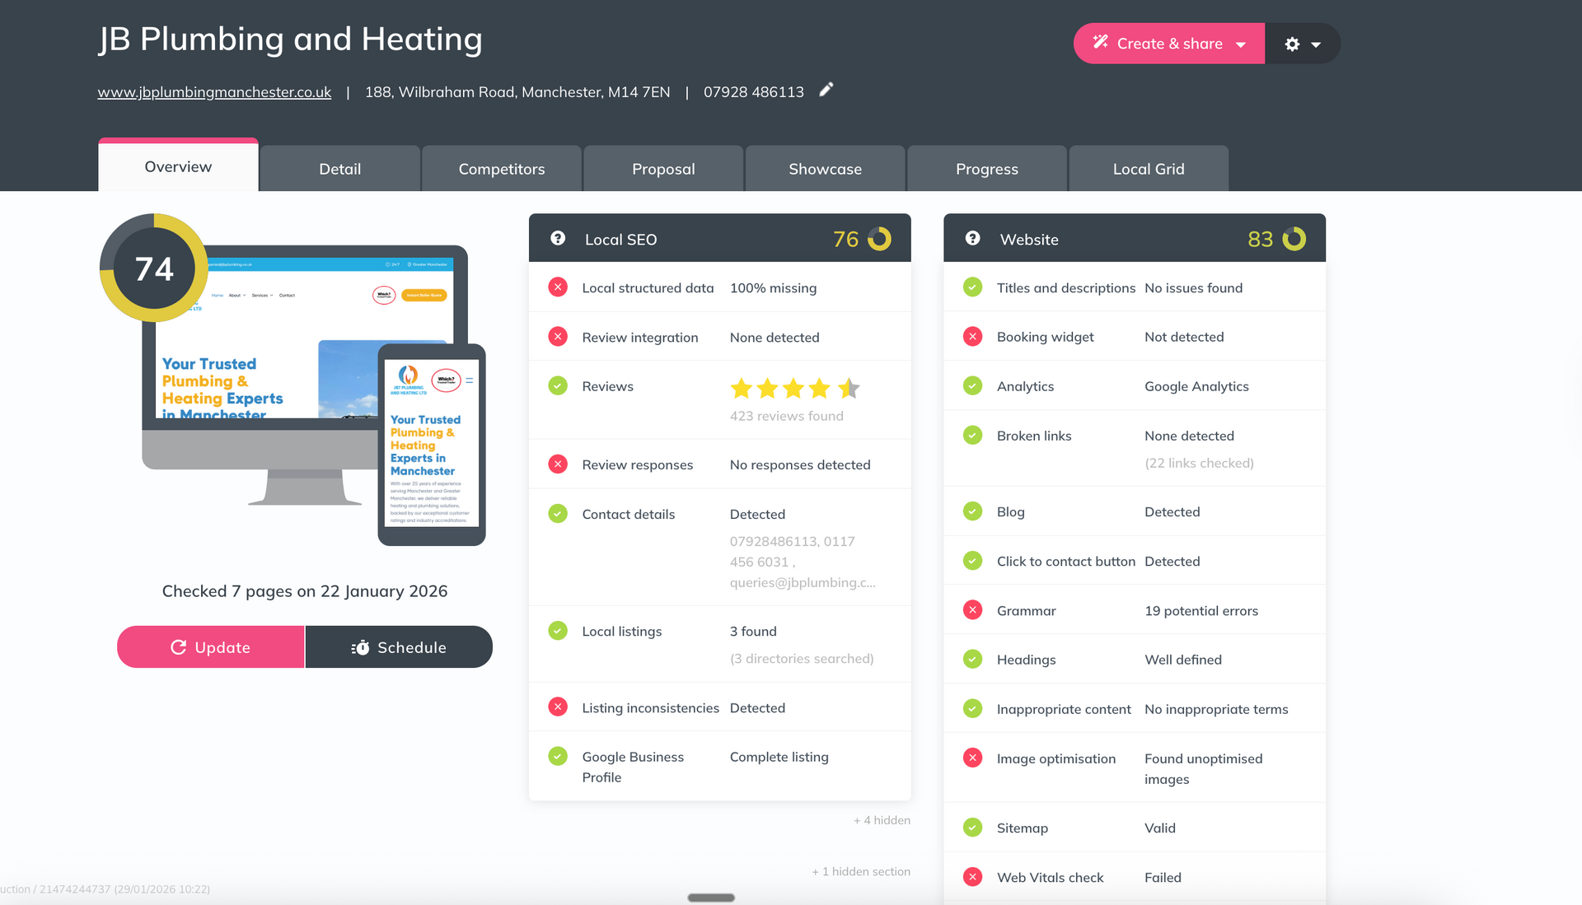Click red cross icon for Web Vitals check

(972, 877)
